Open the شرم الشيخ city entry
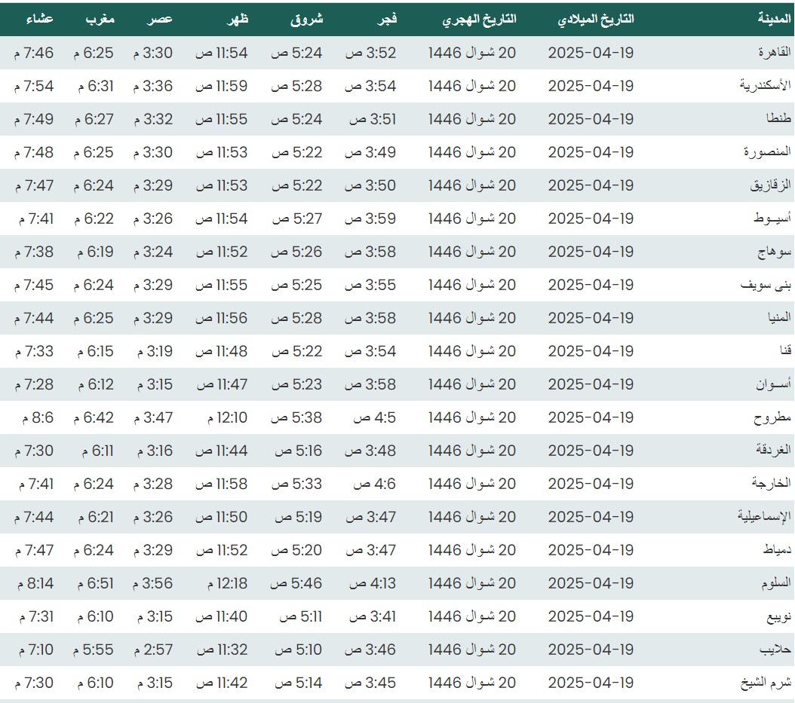Screen dimensions: 795x703 point(769,683)
